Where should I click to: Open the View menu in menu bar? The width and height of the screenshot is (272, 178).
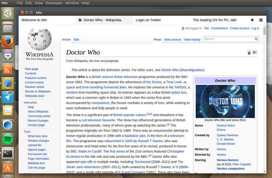click(x=38, y=3)
